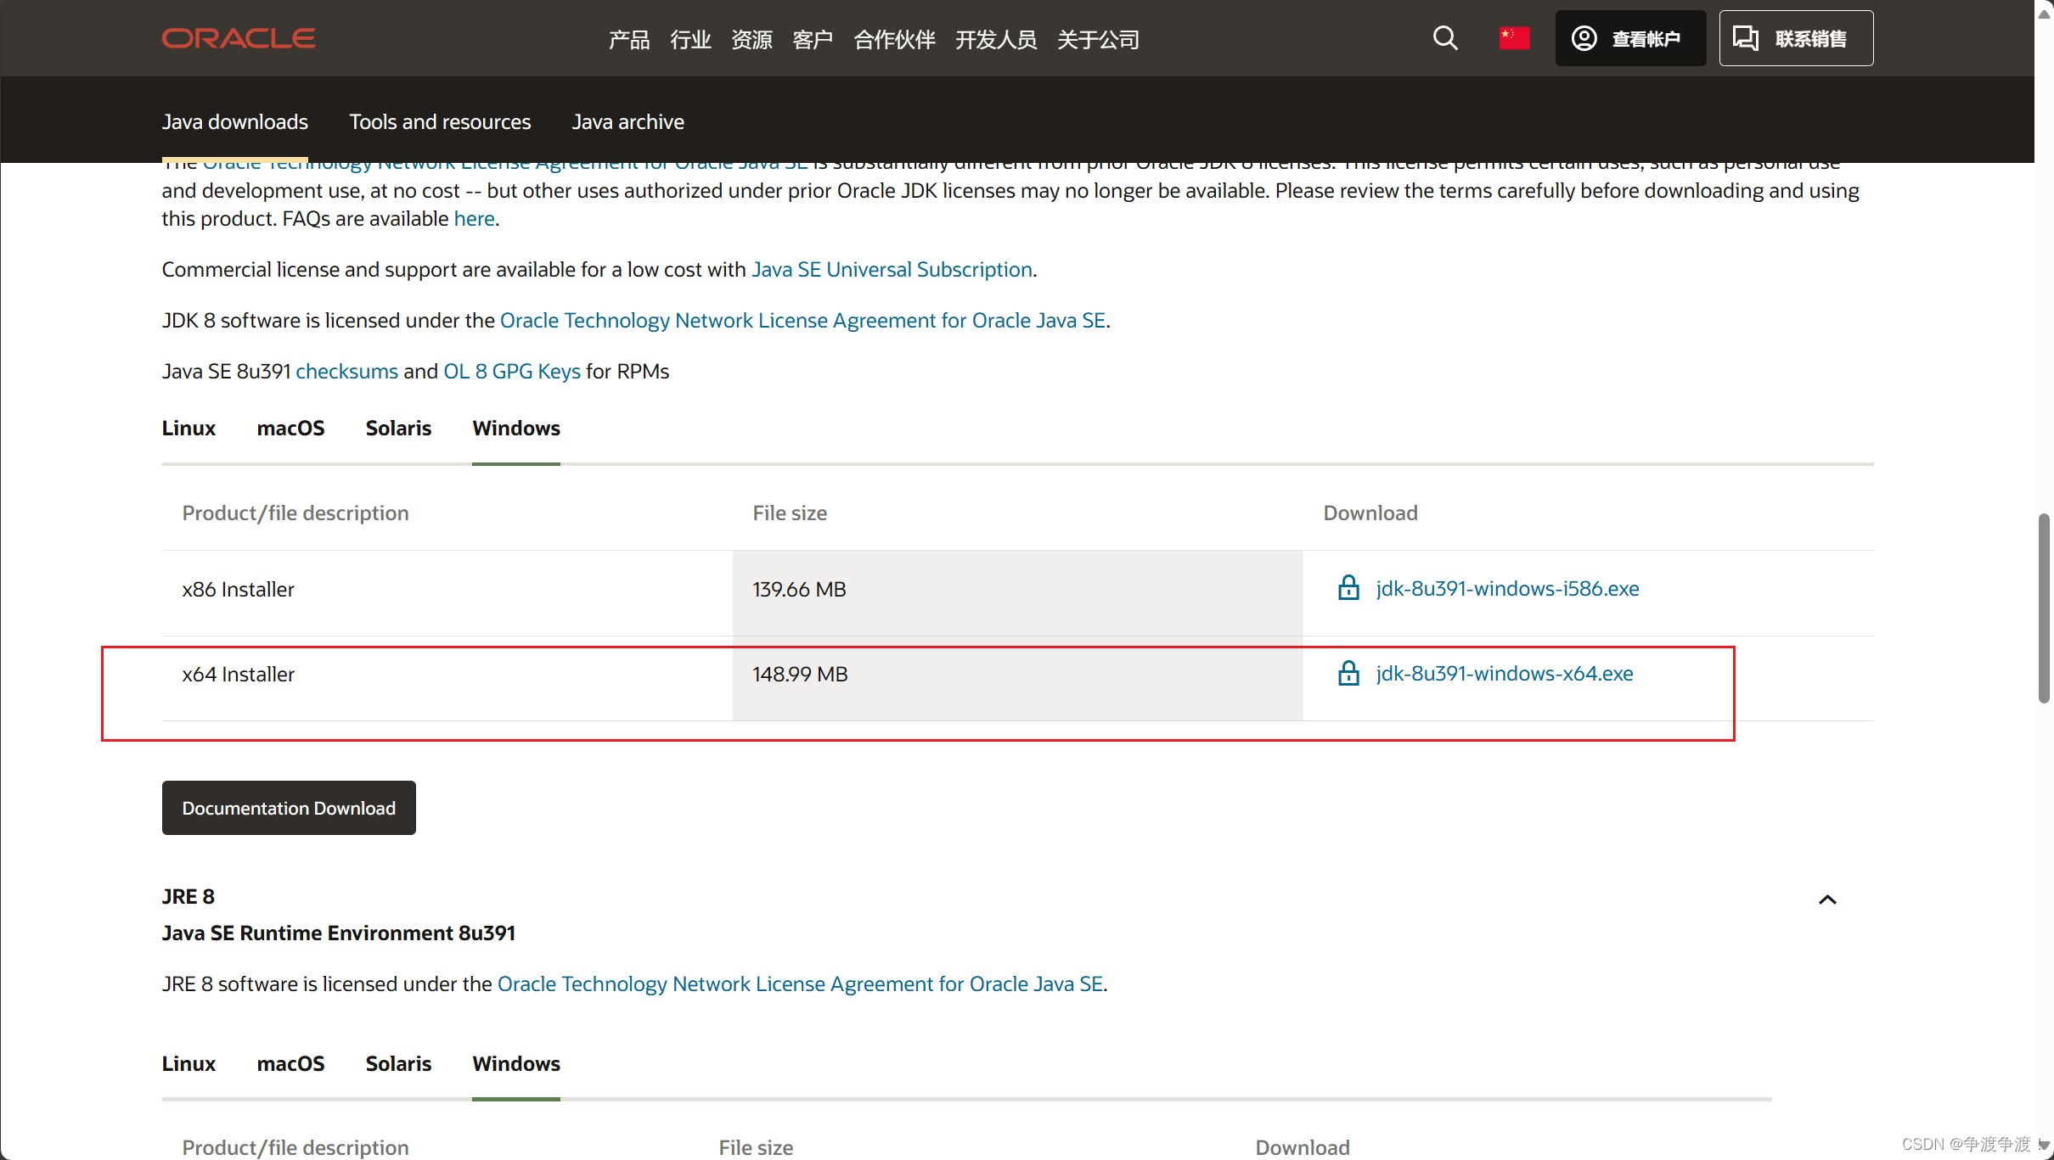Open Java archive navigation link
The width and height of the screenshot is (2054, 1160).
tap(627, 121)
